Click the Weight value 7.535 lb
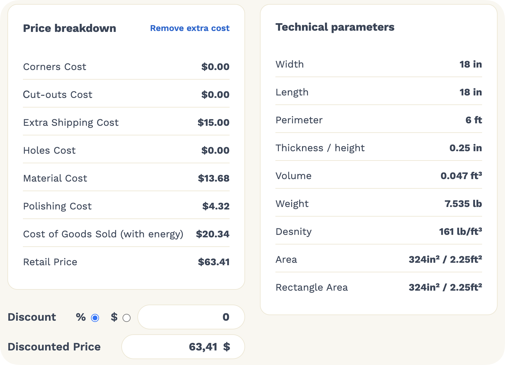Image resolution: width=505 pixels, height=365 pixels. click(463, 204)
